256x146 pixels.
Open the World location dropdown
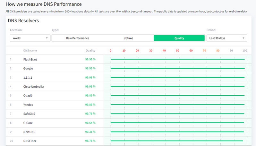point(30,38)
